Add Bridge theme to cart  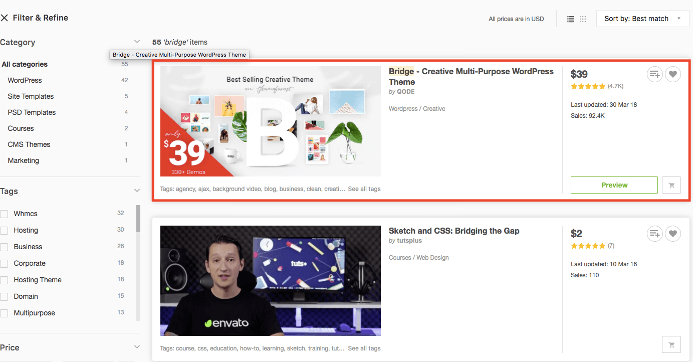tap(671, 185)
